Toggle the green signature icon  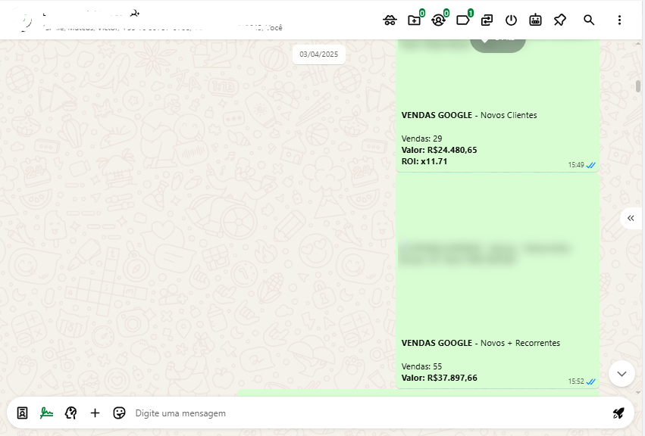(x=47, y=413)
